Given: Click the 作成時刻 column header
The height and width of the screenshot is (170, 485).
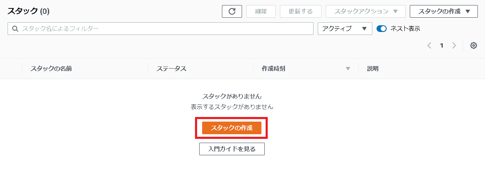Looking at the screenshot, I should tap(274, 69).
